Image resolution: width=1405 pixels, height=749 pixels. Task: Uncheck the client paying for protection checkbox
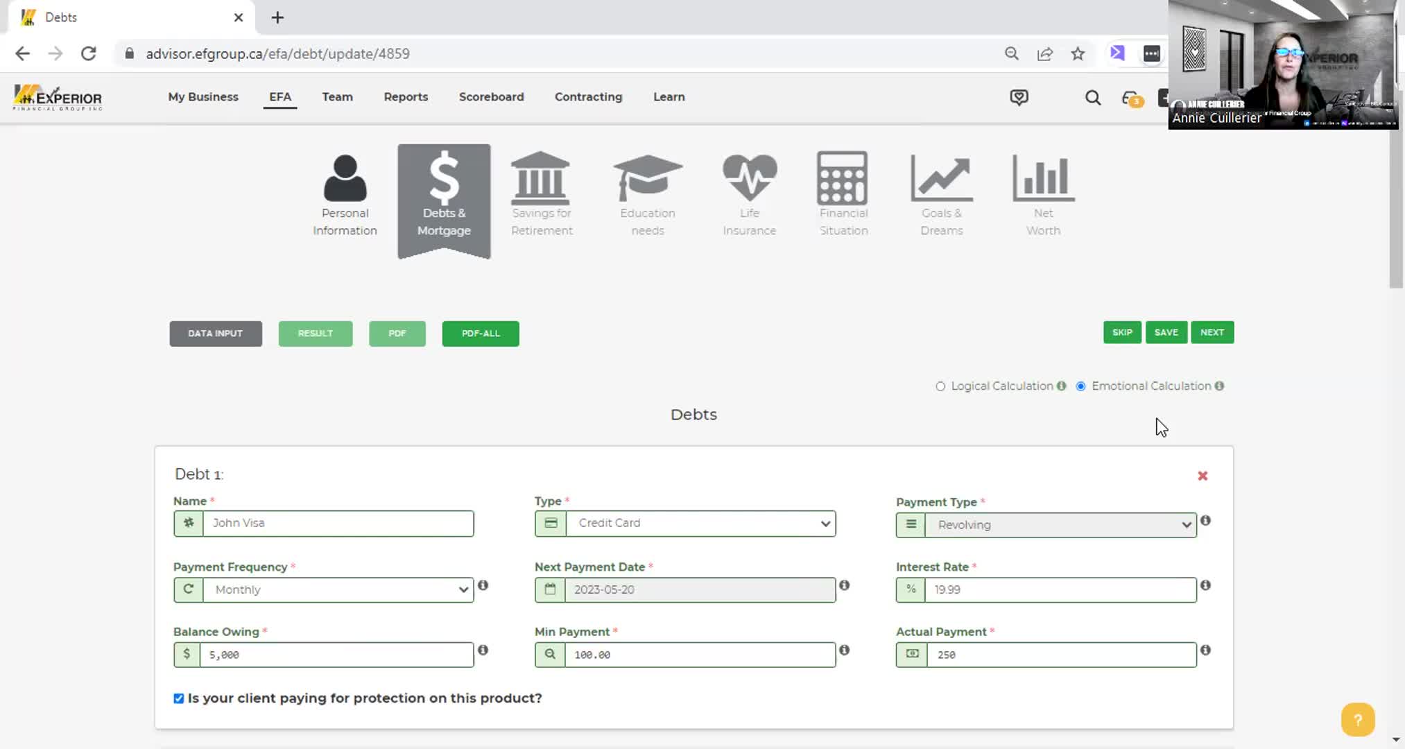(x=179, y=698)
